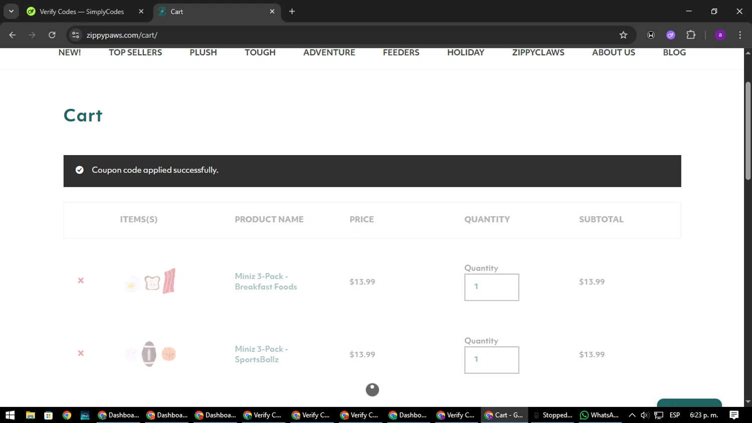Click Breakfast Foods $13.99 subtotal

click(x=592, y=281)
